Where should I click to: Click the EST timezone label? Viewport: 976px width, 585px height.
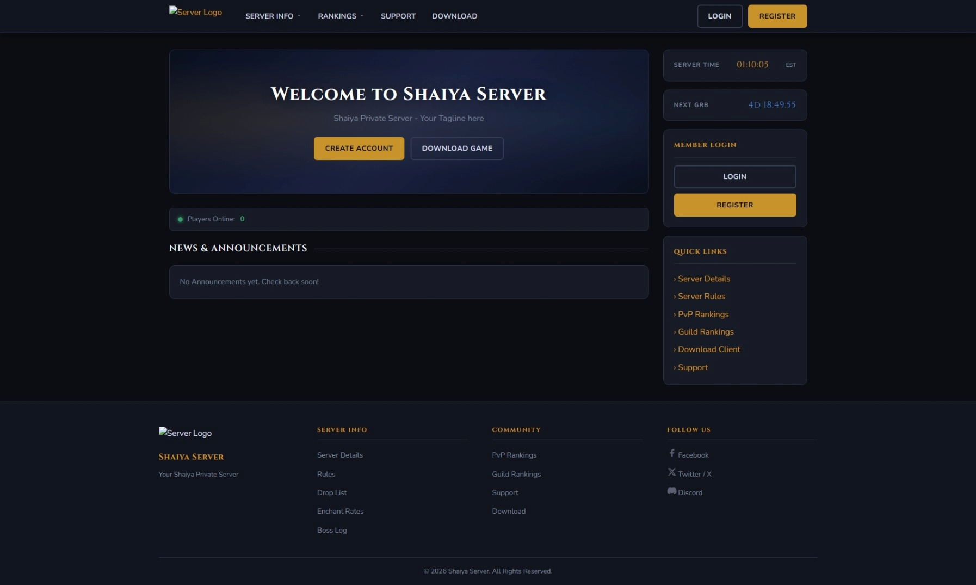point(790,65)
